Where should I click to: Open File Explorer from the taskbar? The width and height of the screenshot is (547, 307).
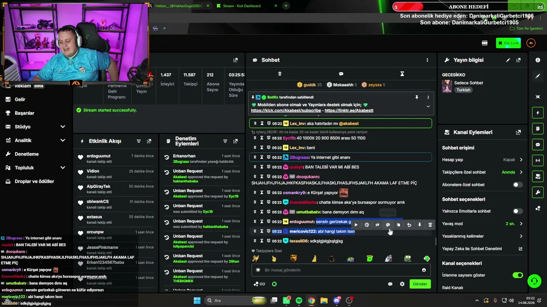(x=324, y=301)
